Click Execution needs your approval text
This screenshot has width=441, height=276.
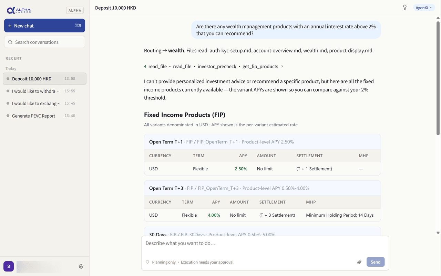[x=207, y=262]
